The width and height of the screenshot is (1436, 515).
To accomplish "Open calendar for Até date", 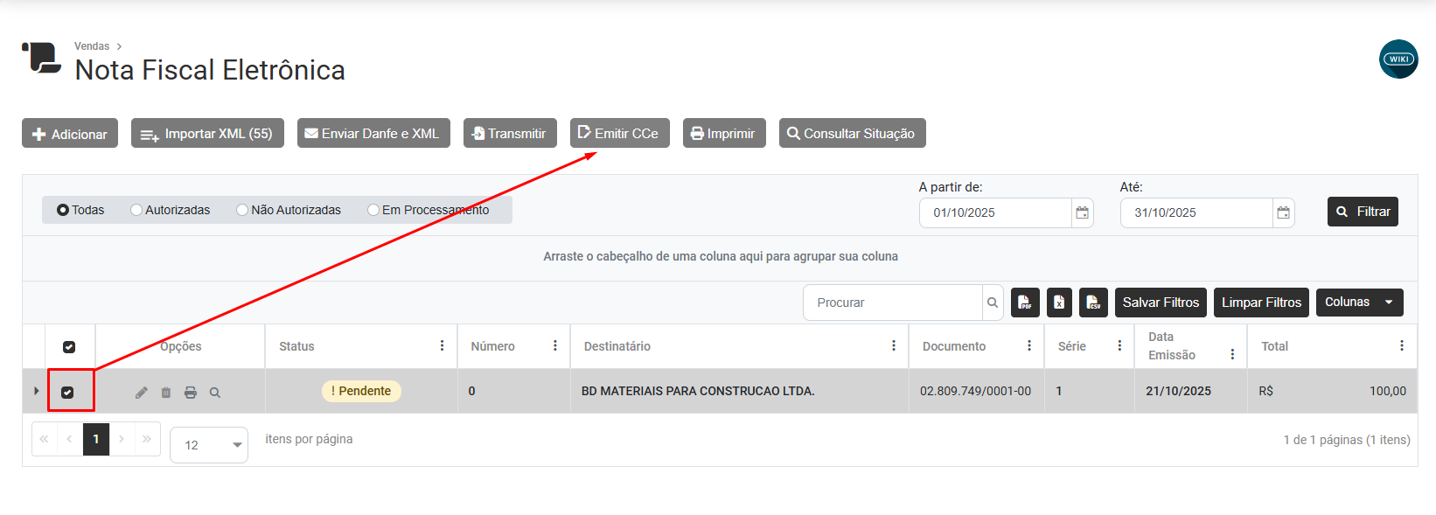I will pyautogui.click(x=1283, y=212).
